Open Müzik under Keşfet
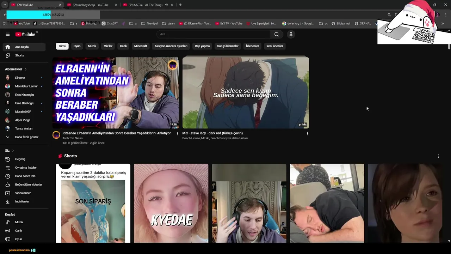The image size is (451, 254). [24, 222]
